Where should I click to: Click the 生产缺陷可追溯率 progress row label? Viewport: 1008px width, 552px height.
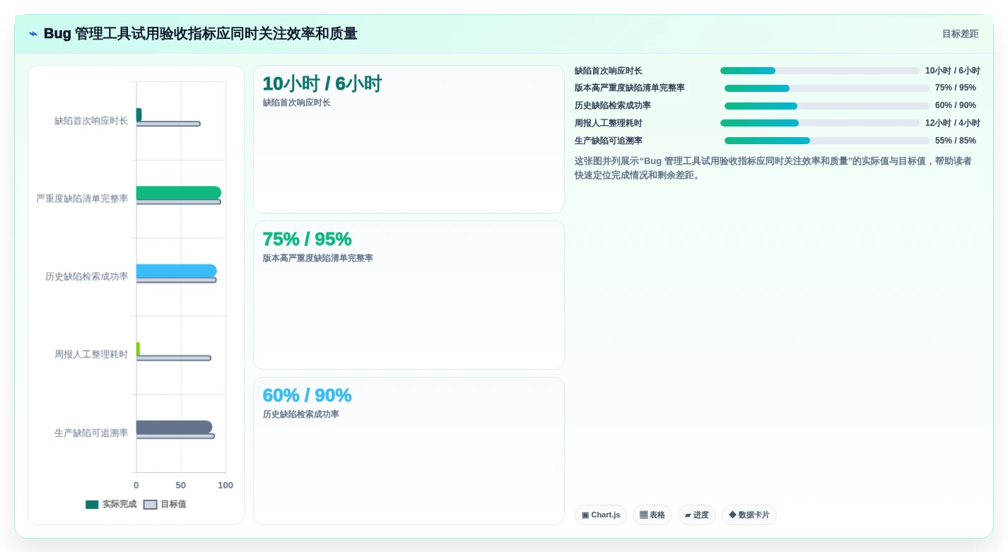coord(609,141)
